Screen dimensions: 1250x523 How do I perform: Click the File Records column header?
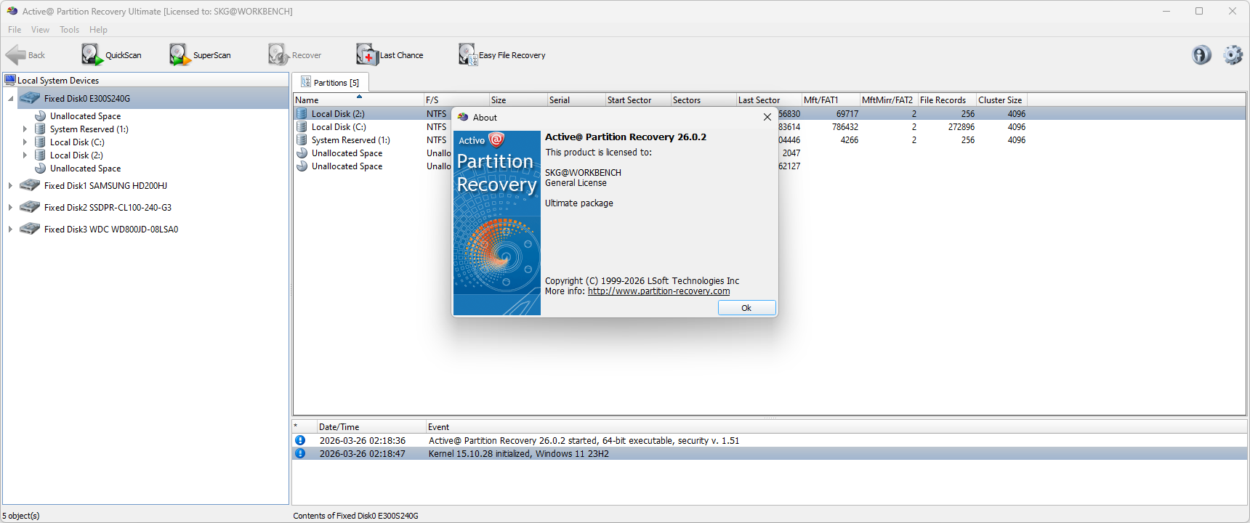point(947,100)
